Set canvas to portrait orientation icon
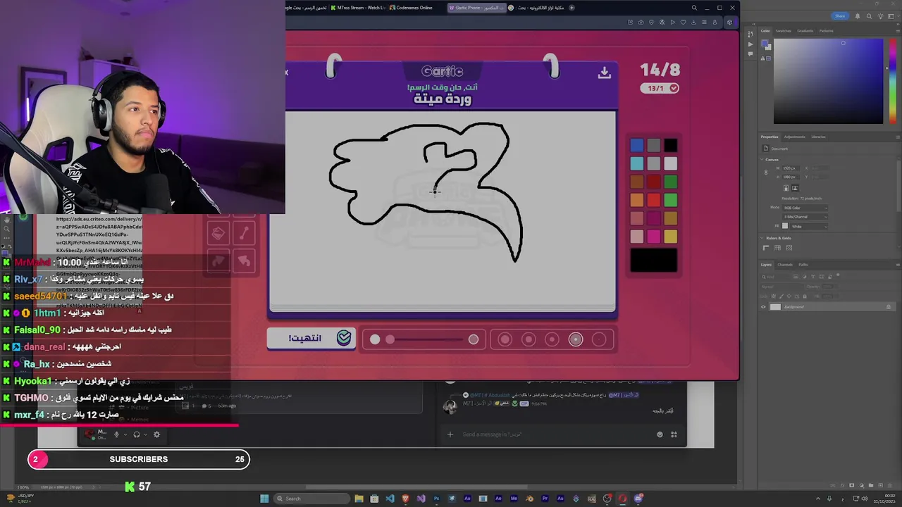 (x=786, y=188)
